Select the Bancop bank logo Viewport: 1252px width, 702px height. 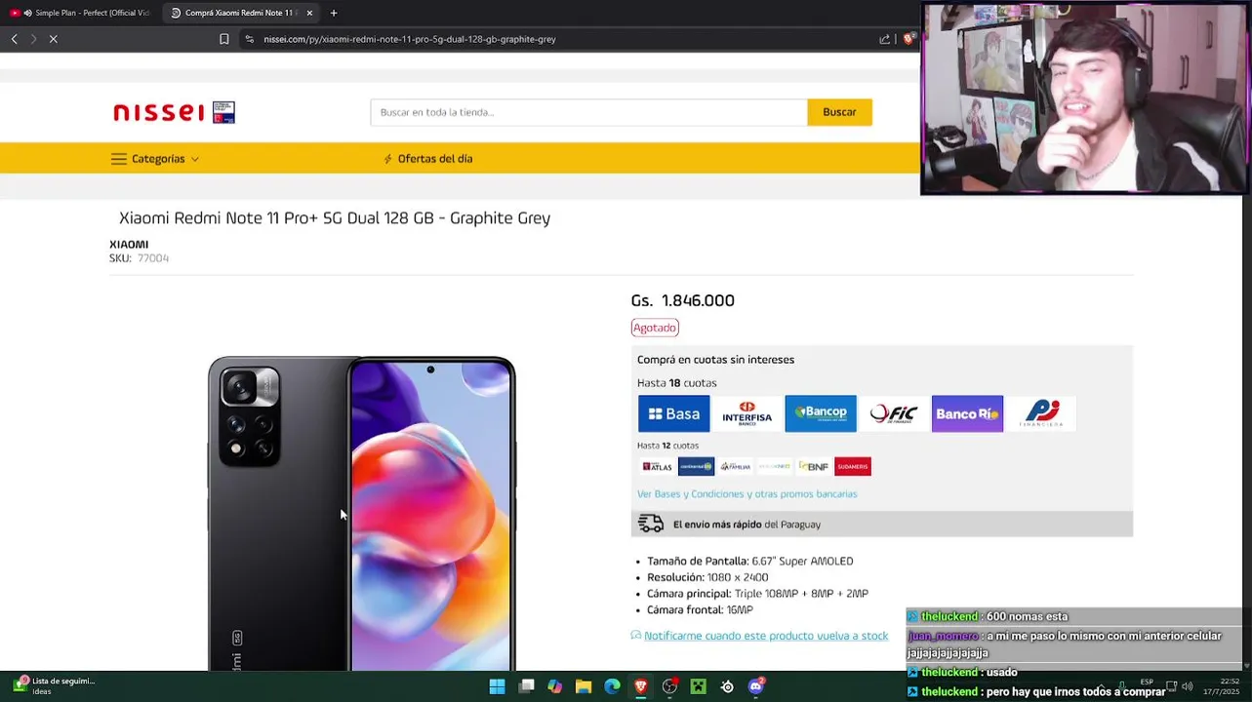[x=821, y=413]
